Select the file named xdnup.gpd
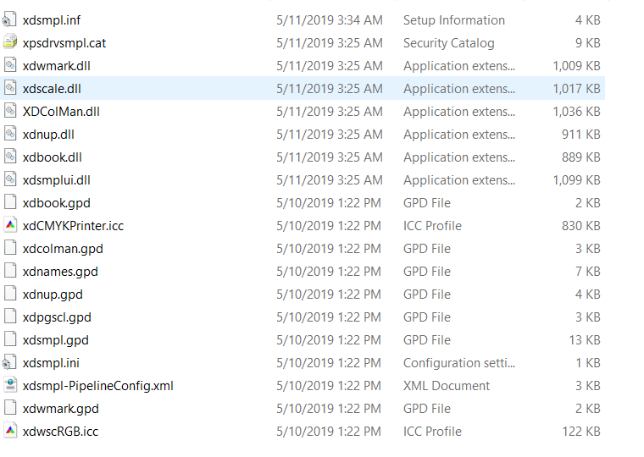644x457 pixels. pyautogui.click(x=53, y=295)
